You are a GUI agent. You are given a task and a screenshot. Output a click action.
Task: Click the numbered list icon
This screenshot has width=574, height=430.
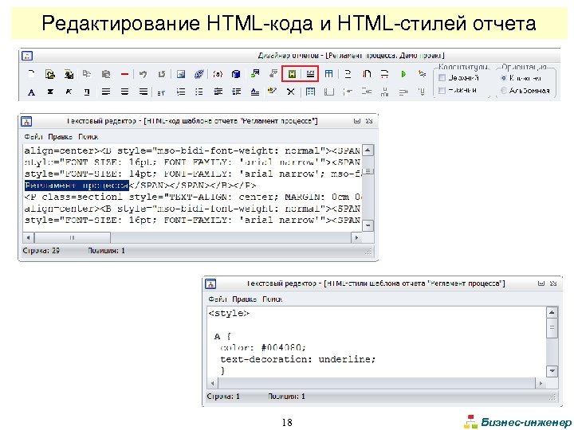(x=180, y=92)
